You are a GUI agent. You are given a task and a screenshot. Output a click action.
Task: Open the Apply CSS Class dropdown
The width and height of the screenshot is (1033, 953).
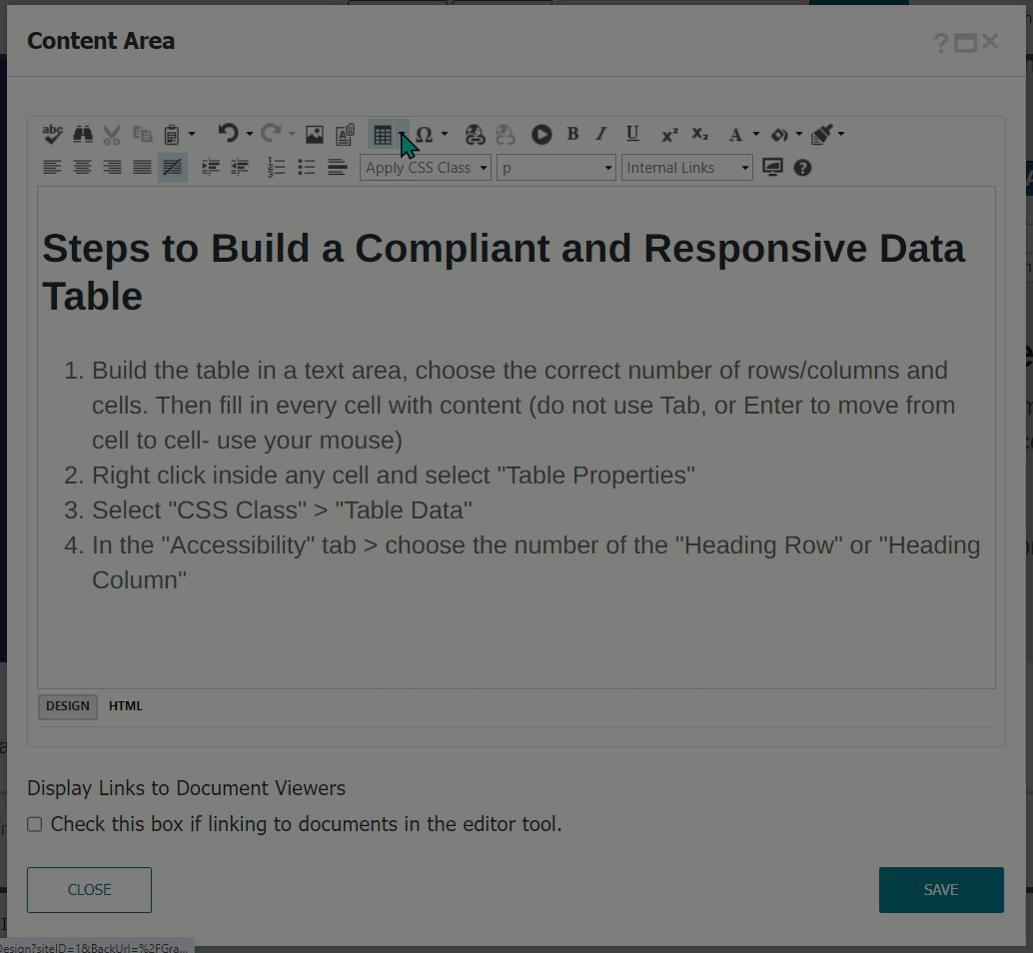[425, 167]
